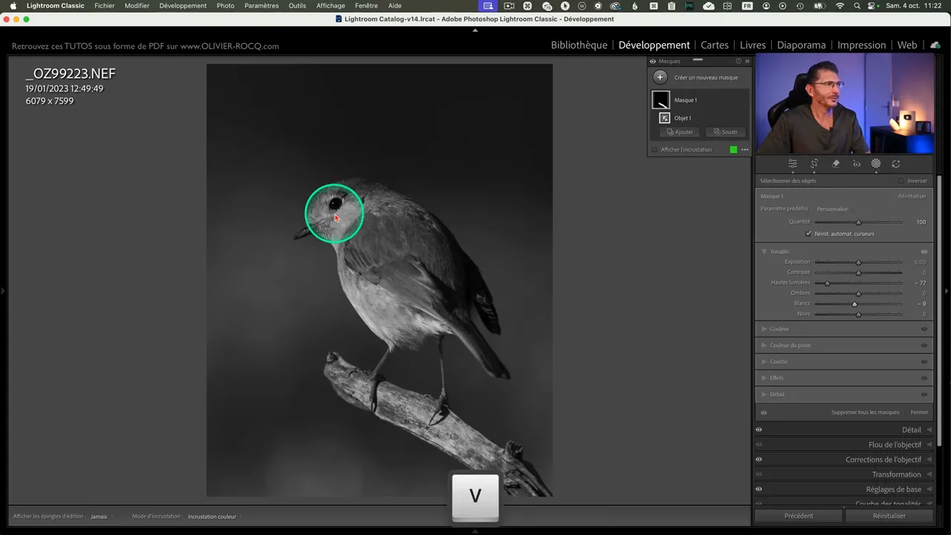The image size is (951, 535).
Task: Open the Masking tool icon
Action: click(876, 164)
